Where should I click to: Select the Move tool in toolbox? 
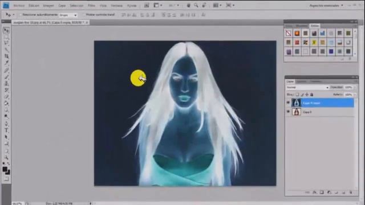[6, 30]
